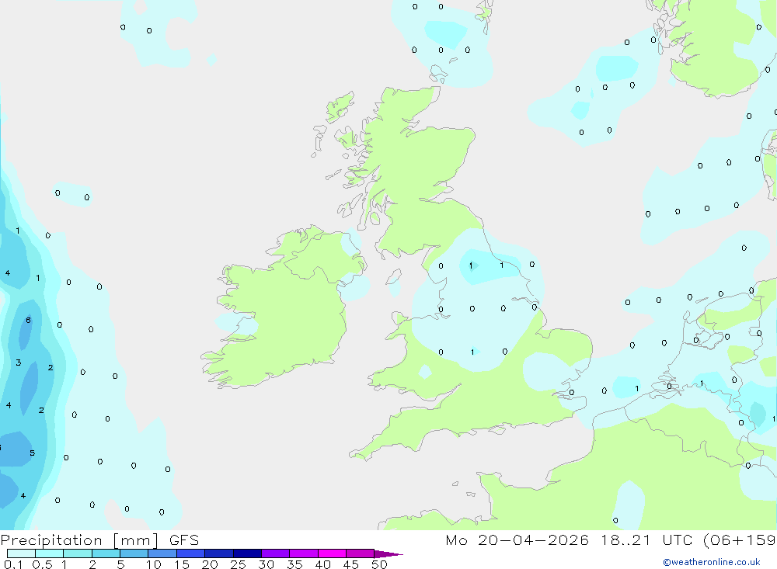Select the "50" legend scale label
This screenshot has width=777, height=569.
click(380, 564)
